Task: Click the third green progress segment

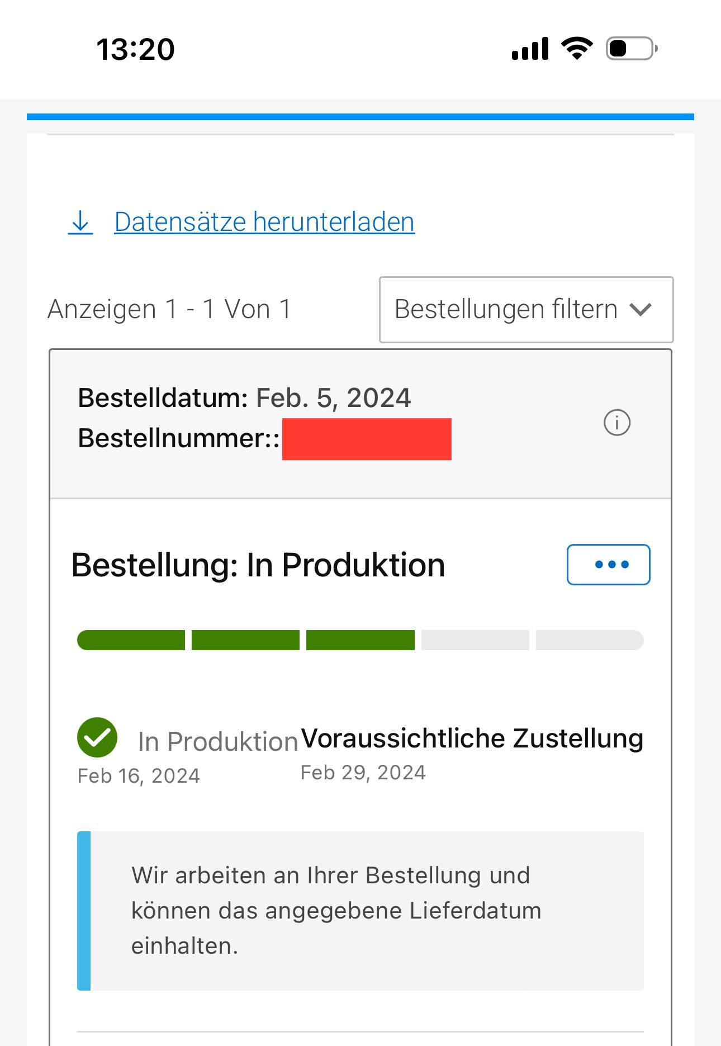Action: [360, 640]
